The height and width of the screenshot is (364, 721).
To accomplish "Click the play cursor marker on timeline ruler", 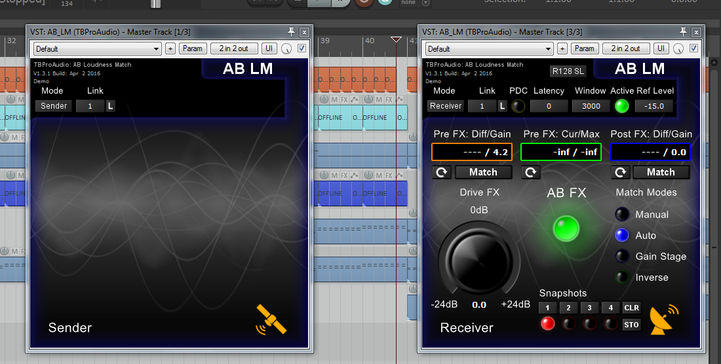I will pos(396,40).
